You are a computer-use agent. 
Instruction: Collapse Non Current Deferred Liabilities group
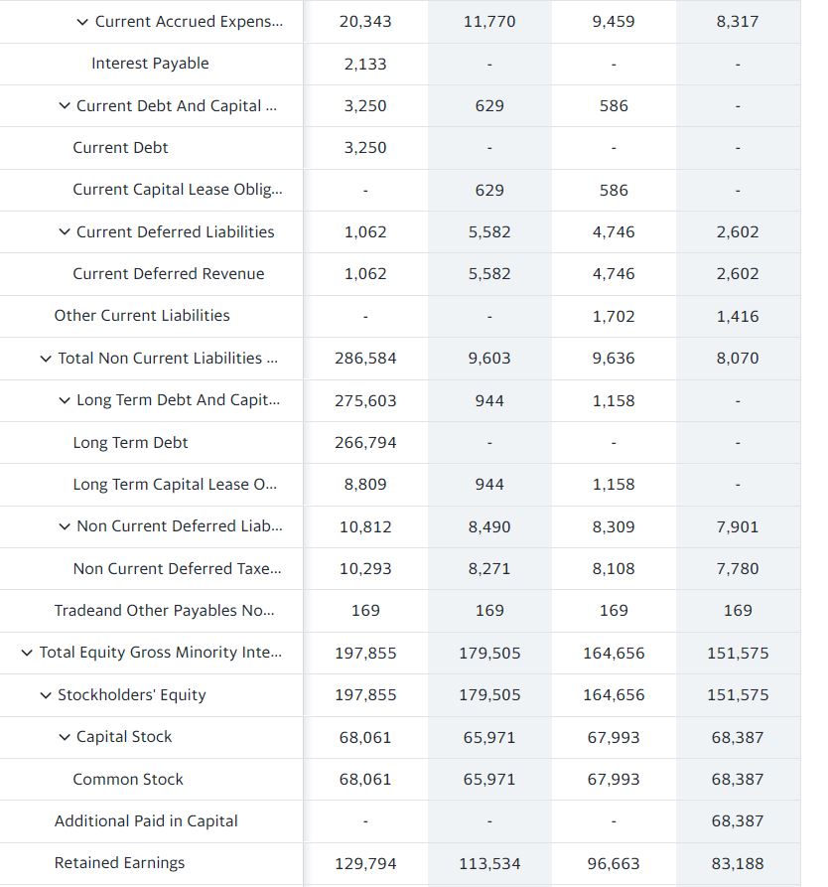[64, 526]
